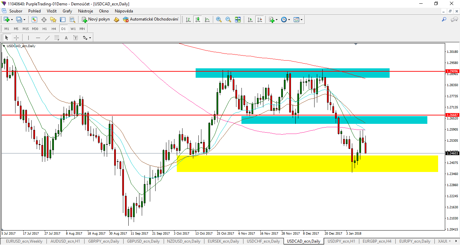Expand the new chart dropdown arrow
Viewport: 460px width, 245px height.
12,20
